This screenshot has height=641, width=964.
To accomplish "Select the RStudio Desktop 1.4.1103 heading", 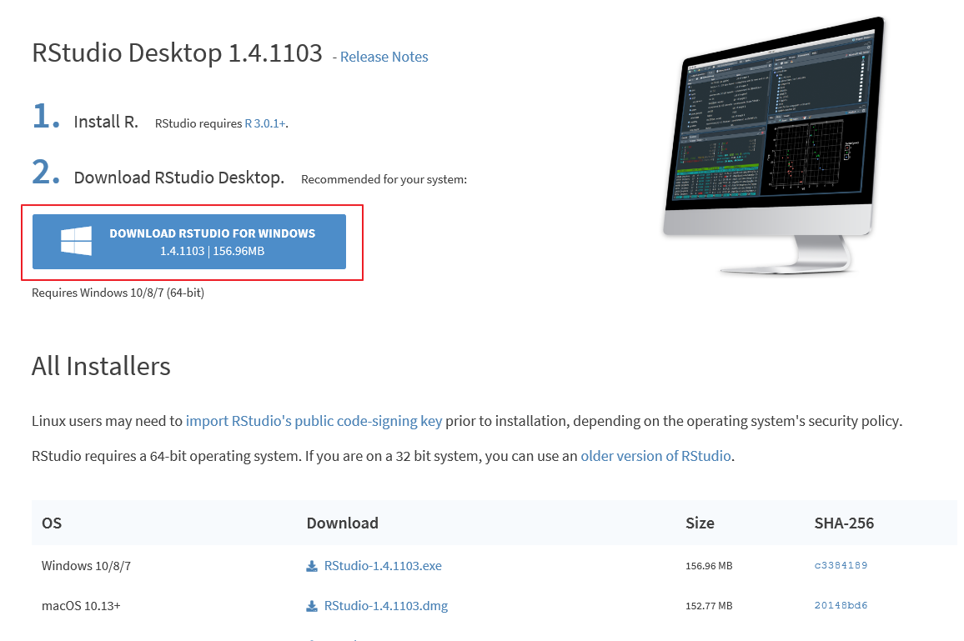I will click(x=177, y=53).
